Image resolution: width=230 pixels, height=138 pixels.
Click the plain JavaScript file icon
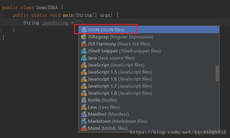[84, 65]
